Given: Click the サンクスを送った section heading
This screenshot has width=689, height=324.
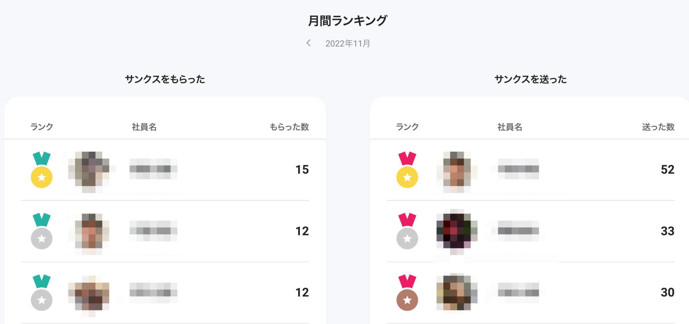Looking at the screenshot, I should click(531, 79).
